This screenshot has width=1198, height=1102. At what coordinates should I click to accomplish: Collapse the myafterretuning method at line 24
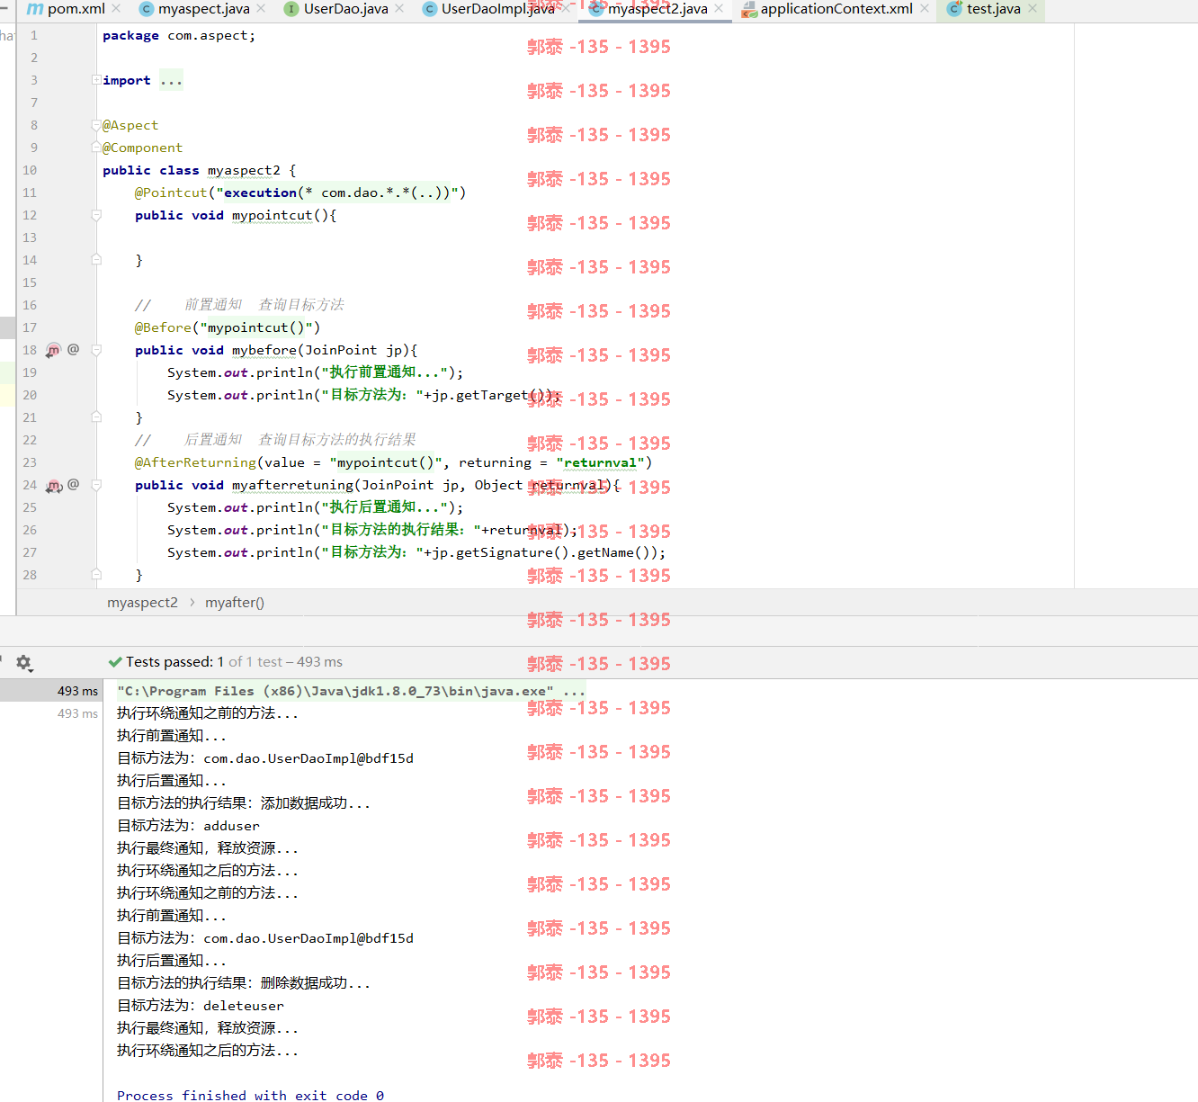(96, 485)
